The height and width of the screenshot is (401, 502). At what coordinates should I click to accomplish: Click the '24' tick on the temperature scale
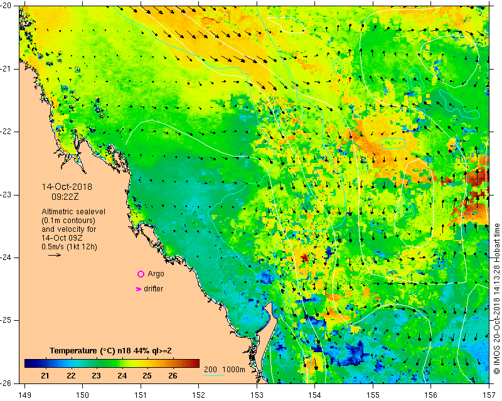122,376
